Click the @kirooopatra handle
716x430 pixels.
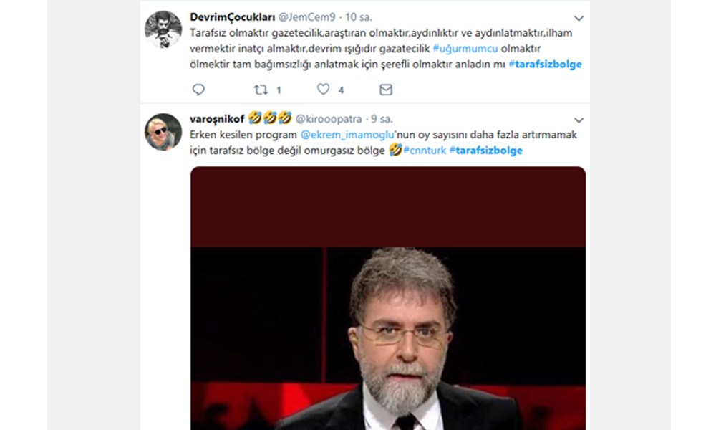(329, 119)
